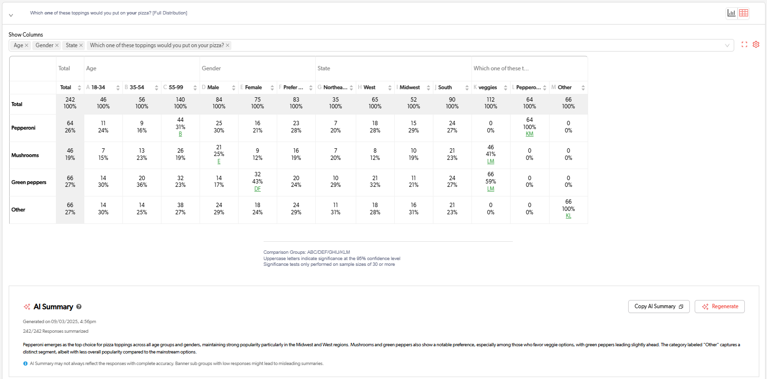The image size is (767, 379).
Task: Click the Copy AI Summary button
Action: pyautogui.click(x=659, y=306)
